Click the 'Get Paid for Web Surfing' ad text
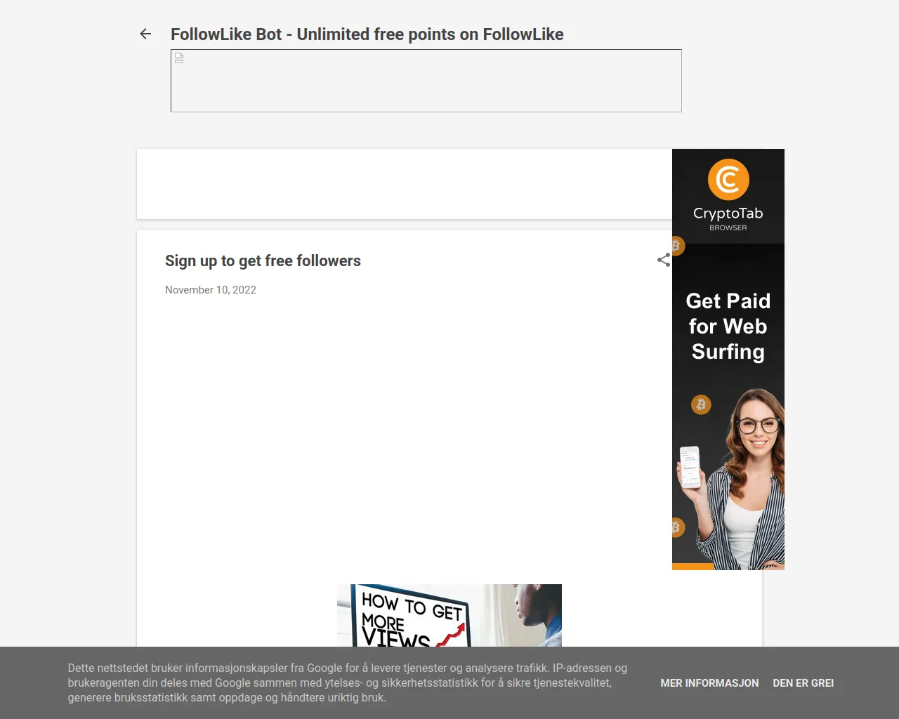Image resolution: width=899 pixels, height=719 pixels. click(x=728, y=326)
